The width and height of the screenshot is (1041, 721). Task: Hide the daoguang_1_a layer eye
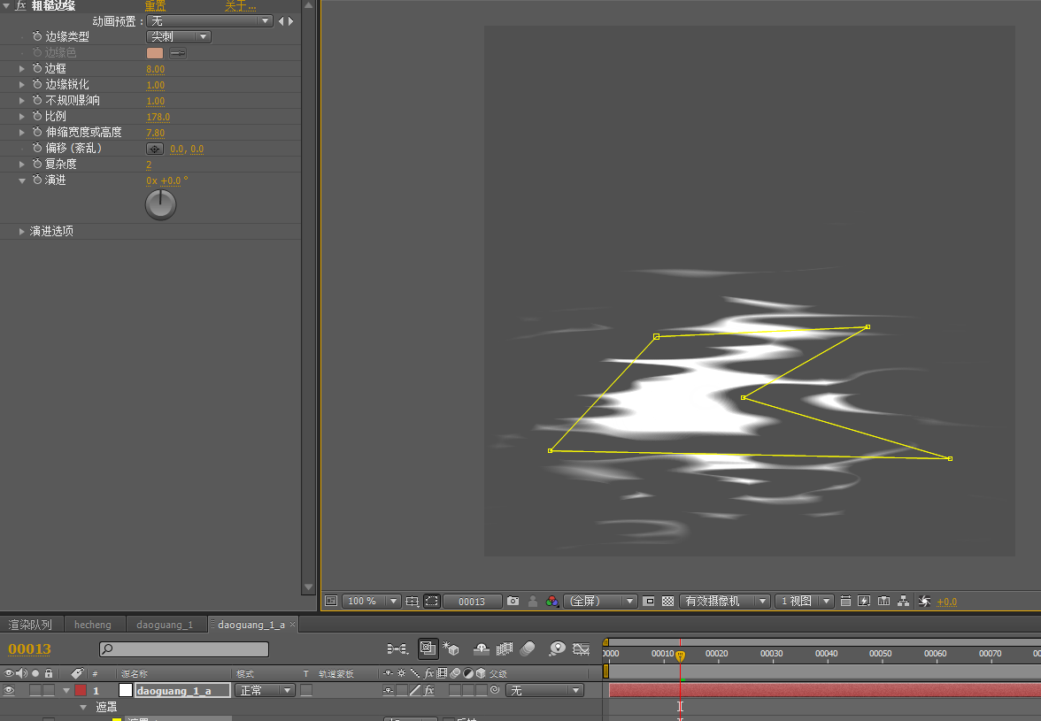(9, 690)
